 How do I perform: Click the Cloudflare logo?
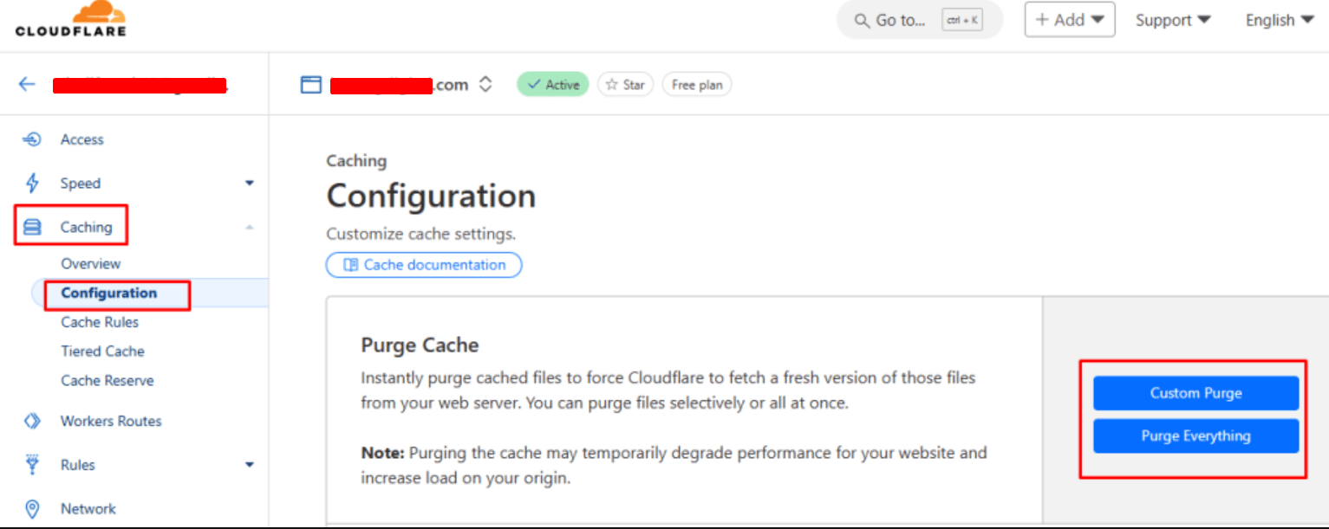pyautogui.click(x=70, y=19)
